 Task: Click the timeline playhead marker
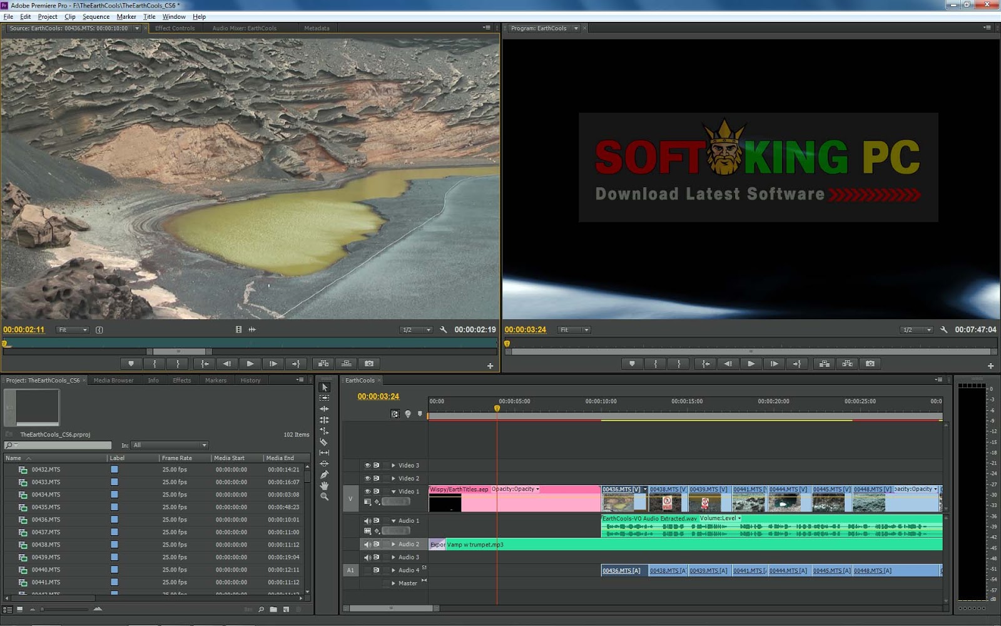click(x=497, y=408)
